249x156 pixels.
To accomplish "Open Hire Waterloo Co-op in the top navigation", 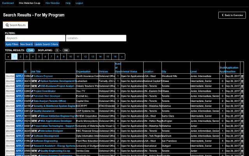I will 30,3.
